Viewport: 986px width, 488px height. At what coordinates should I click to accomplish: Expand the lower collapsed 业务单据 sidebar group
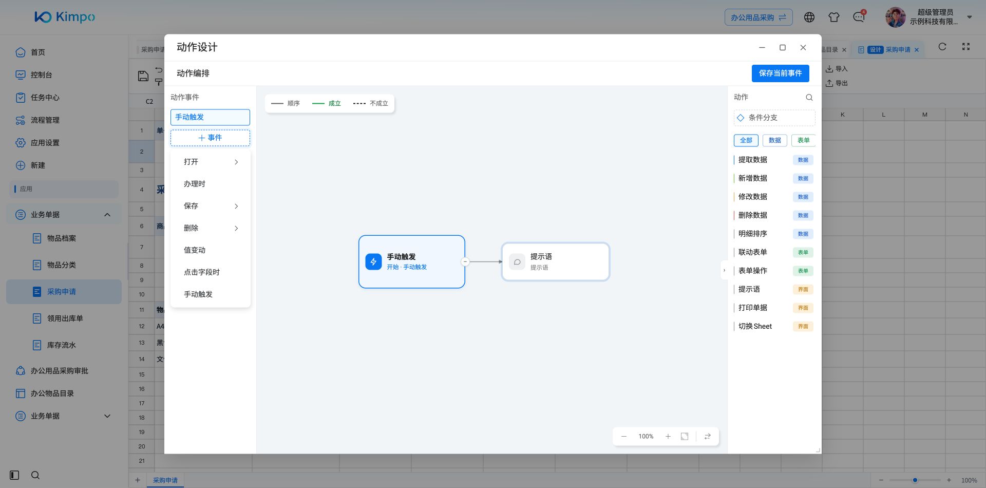107,416
